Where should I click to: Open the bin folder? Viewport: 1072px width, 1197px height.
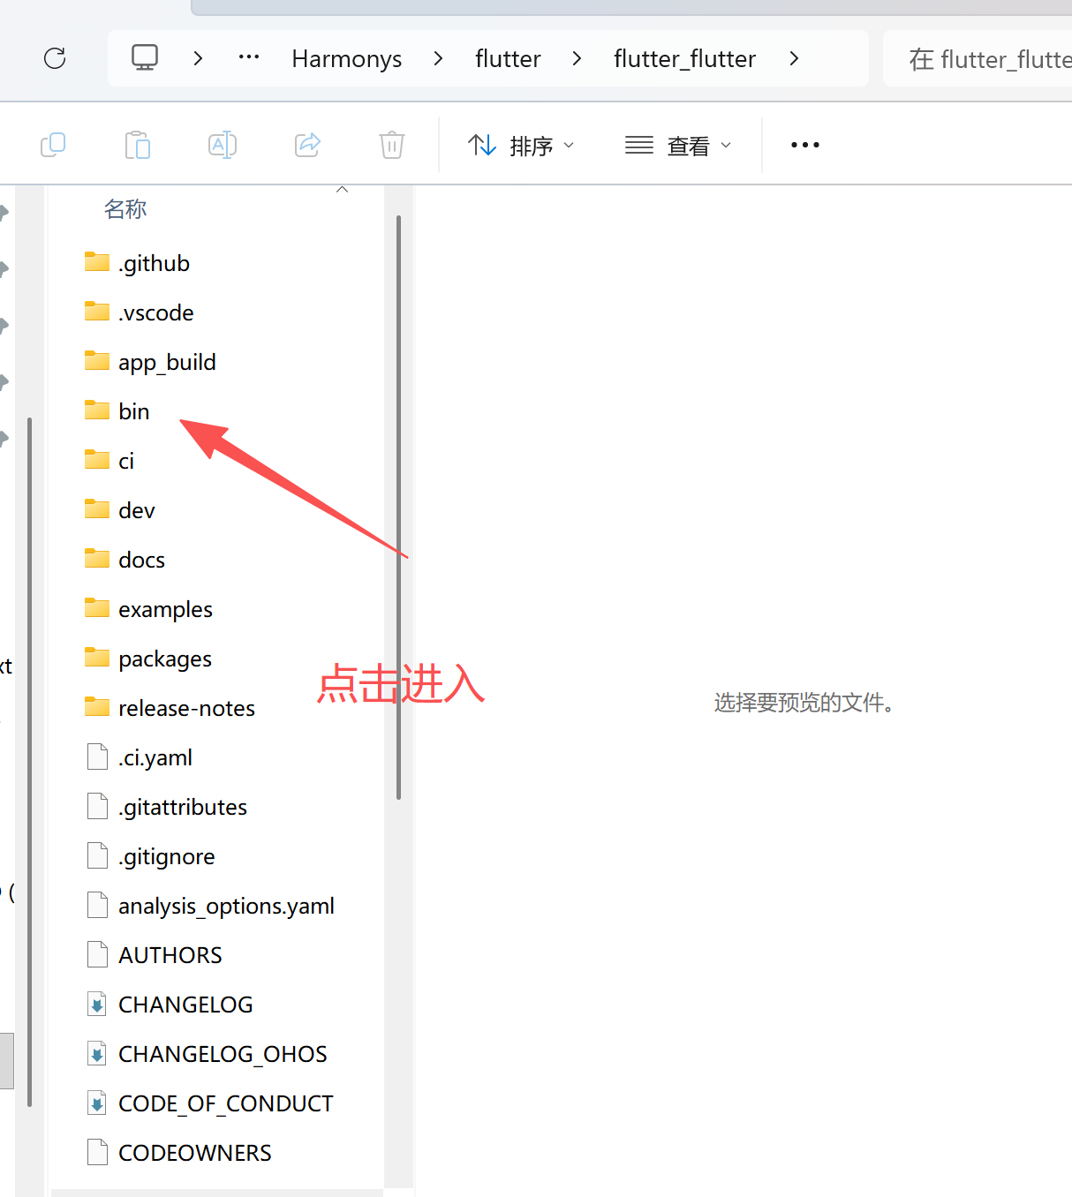point(134,410)
